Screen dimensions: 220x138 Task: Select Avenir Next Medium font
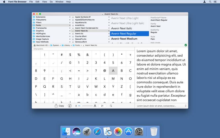[124, 39]
